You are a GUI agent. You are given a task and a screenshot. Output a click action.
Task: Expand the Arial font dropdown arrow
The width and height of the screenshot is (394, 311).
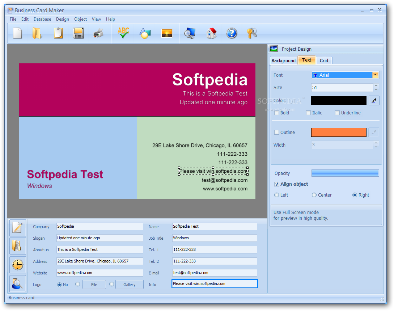click(x=376, y=75)
